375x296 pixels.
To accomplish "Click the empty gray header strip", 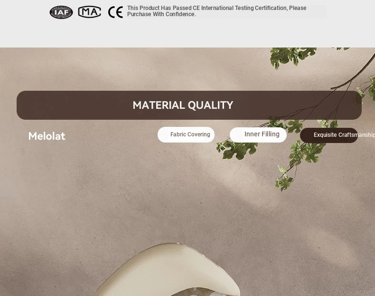I will pyautogui.click(x=187, y=34).
